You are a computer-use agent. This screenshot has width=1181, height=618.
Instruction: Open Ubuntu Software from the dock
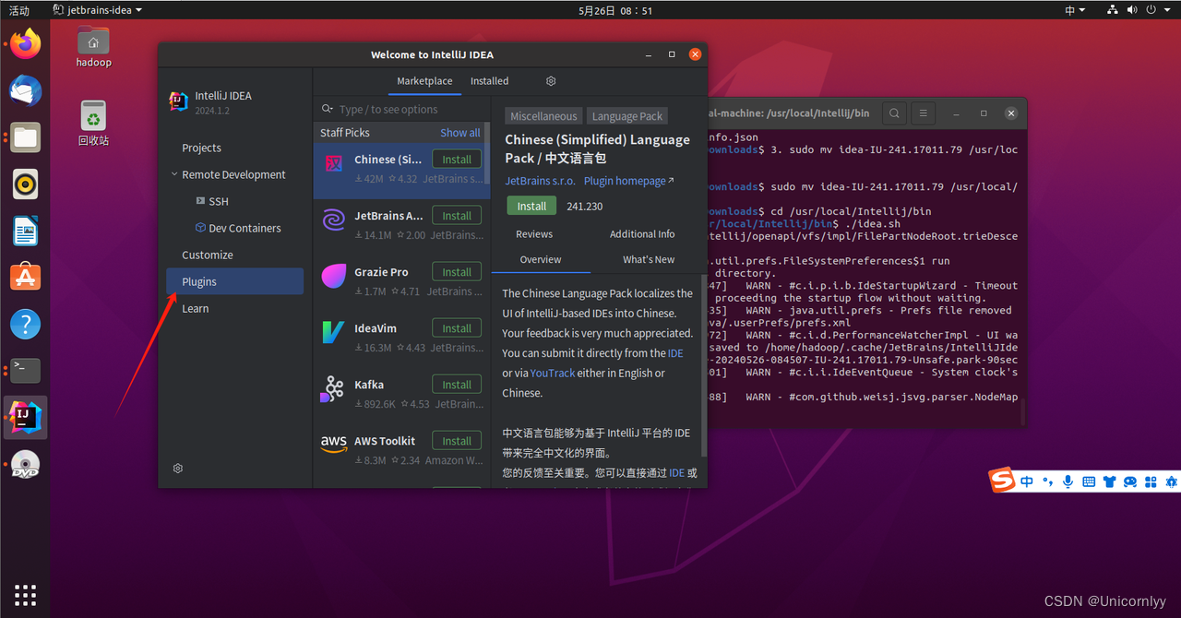click(26, 278)
